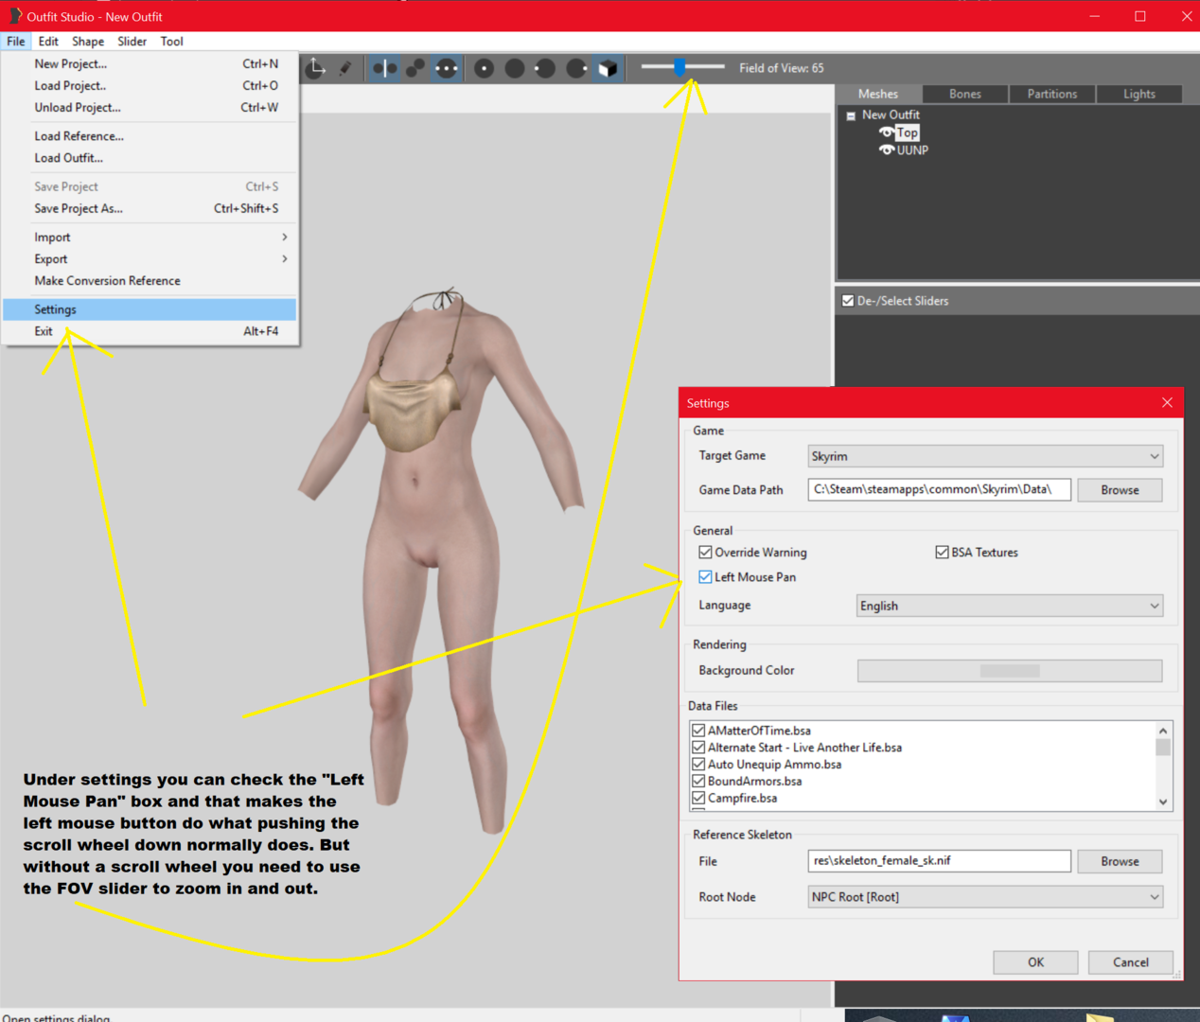Open the Target Game dropdown
Screen dimensions: 1200x1022
(985, 456)
